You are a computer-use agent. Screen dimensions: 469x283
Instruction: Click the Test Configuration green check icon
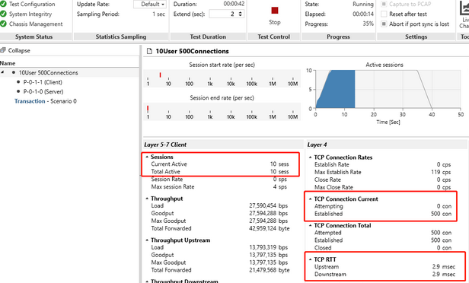(x=3, y=4)
